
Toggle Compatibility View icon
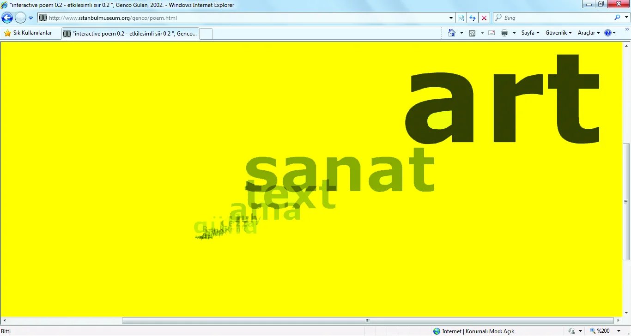[461, 18]
